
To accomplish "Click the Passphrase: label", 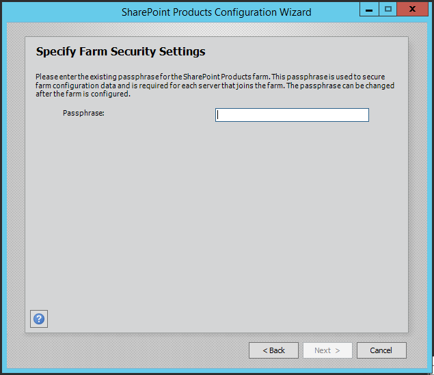I will [x=83, y=113].
